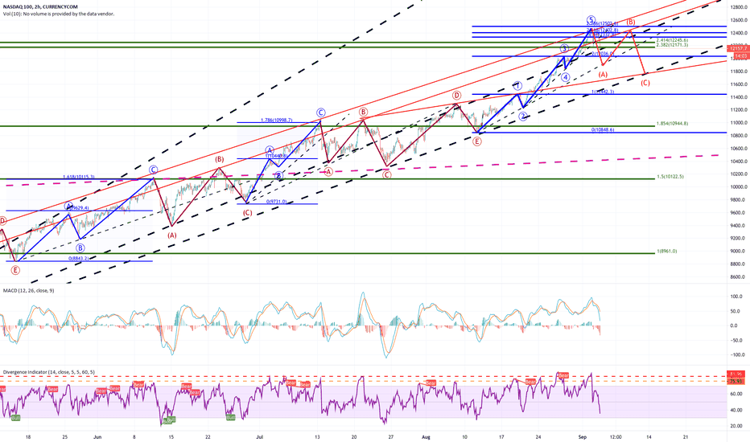The image size is (750, 442).
Task: Click the blue circled 4 wave label
Action: coord(566,77)
